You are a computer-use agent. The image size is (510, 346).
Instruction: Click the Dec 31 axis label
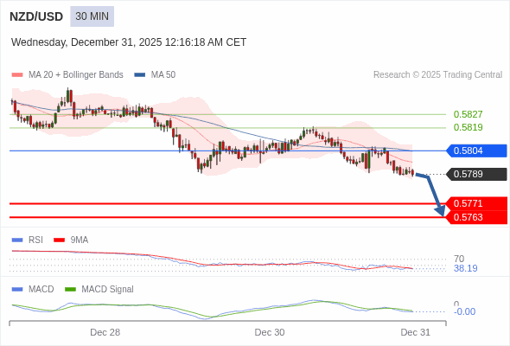[x=416, y=332]
